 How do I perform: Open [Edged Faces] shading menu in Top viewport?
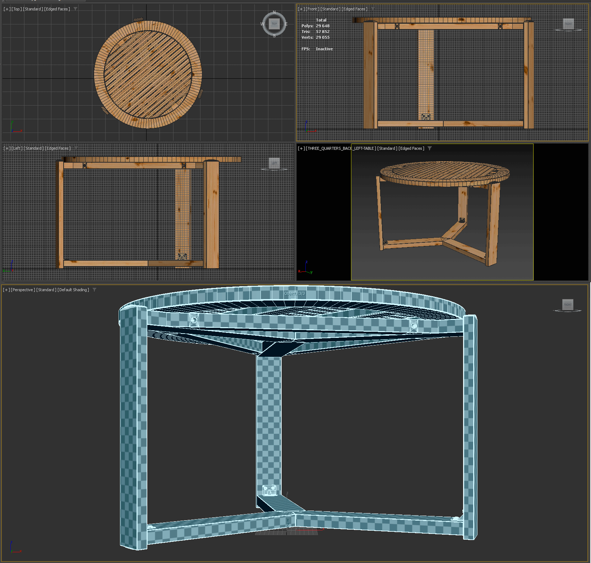(x=57, y=9)
